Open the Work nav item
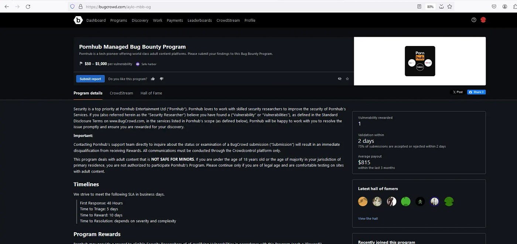Image resolution: width=517 pixels, height=244 pixels. tap(158, 20)
